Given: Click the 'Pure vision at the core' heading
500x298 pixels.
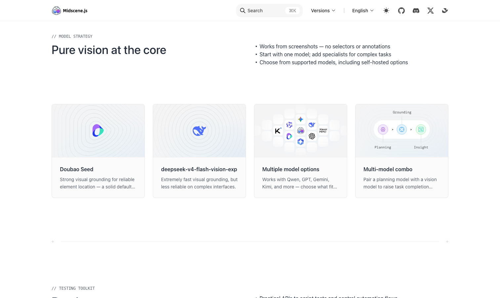Looking at the screenshot, I should [x=109, y=50].
